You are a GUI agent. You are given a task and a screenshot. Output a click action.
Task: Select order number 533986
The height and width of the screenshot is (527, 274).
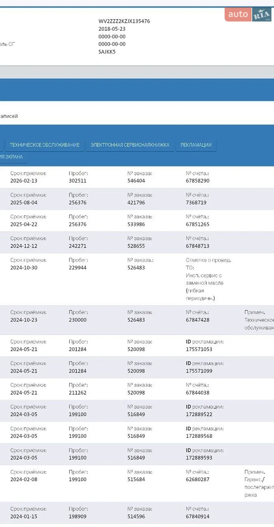136,224
